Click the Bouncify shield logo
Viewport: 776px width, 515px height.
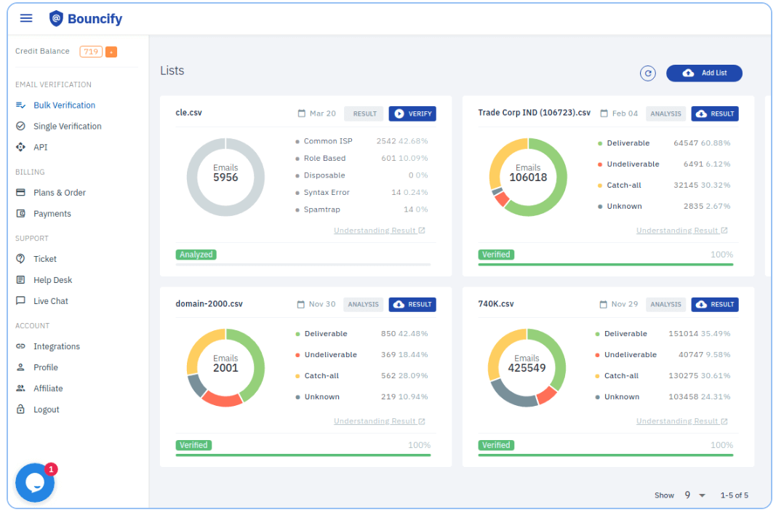(56, 18)
